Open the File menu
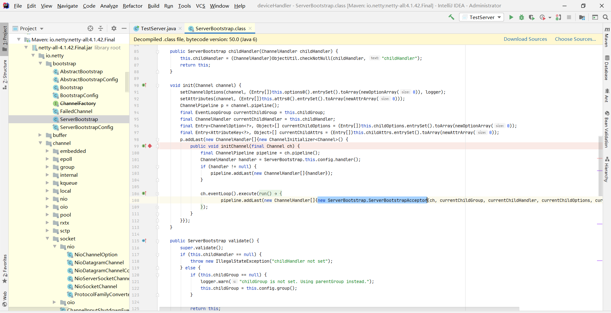 [x=18, y=6]
